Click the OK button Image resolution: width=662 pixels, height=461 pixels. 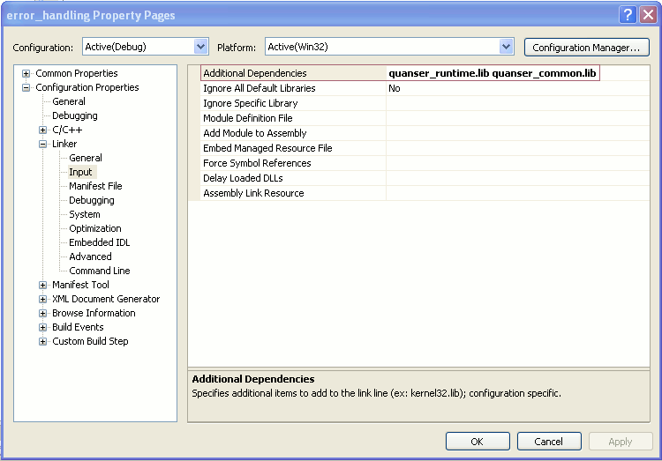tap(478, 442)
